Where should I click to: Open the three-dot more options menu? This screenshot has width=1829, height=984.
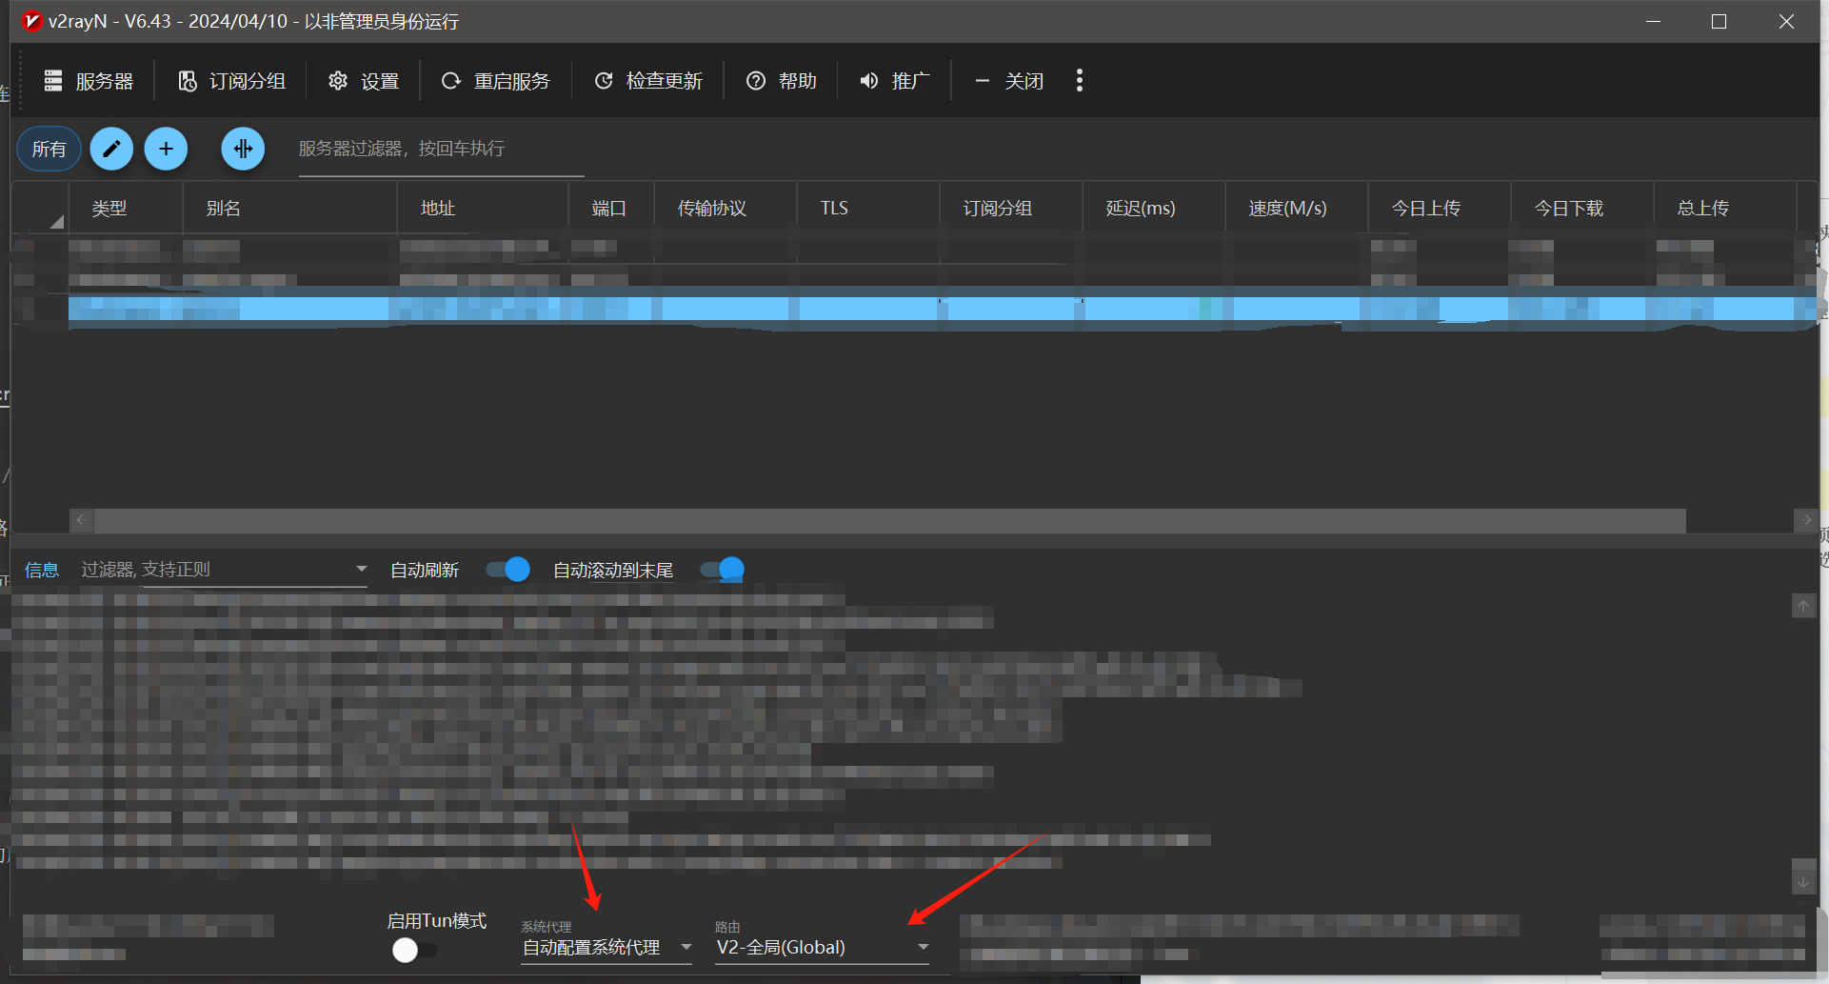[1079, 81]
